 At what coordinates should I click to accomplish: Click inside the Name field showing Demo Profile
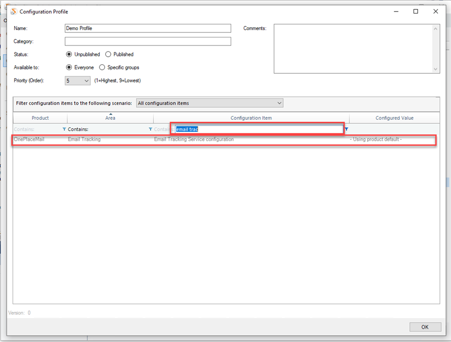(x=147, y=28)
